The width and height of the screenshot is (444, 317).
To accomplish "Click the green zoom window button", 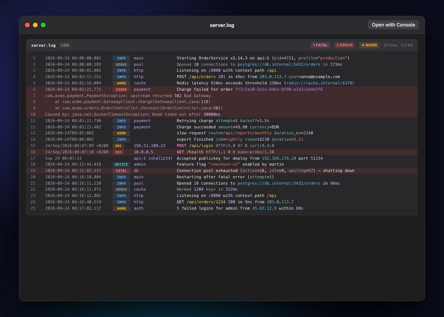I will (43, 25).
